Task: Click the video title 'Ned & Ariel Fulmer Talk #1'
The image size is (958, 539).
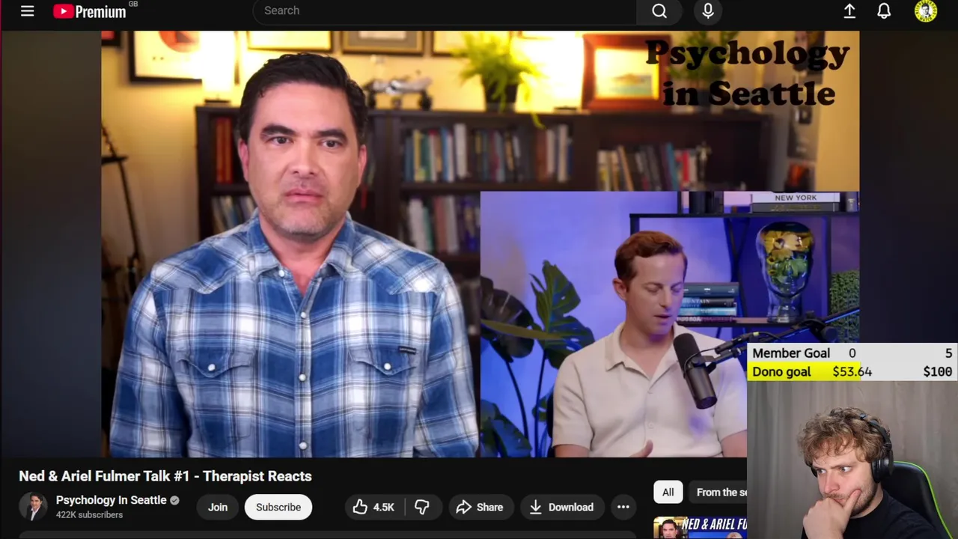Action: click(x=165, y=476)
